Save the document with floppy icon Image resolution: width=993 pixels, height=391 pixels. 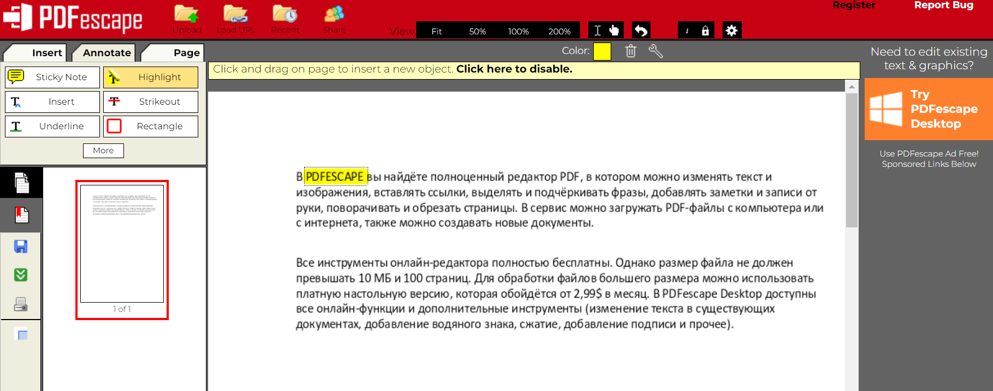(21, 246)
